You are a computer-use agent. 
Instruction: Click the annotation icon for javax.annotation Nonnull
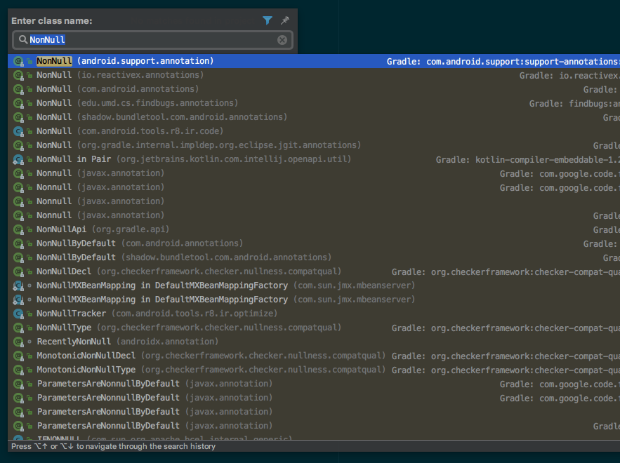click(x=17, y=173)
